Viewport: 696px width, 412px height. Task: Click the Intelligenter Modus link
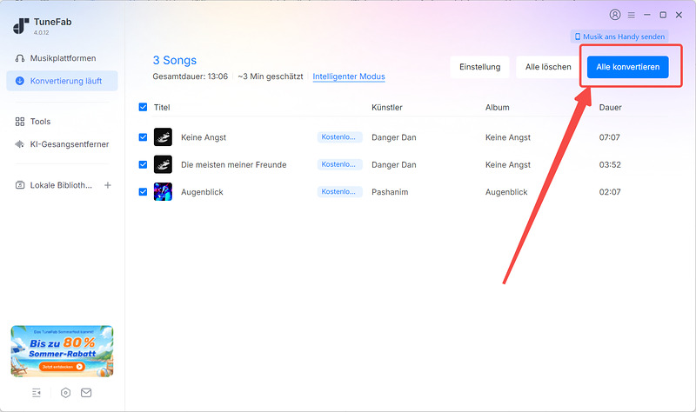tap(349, 76)
